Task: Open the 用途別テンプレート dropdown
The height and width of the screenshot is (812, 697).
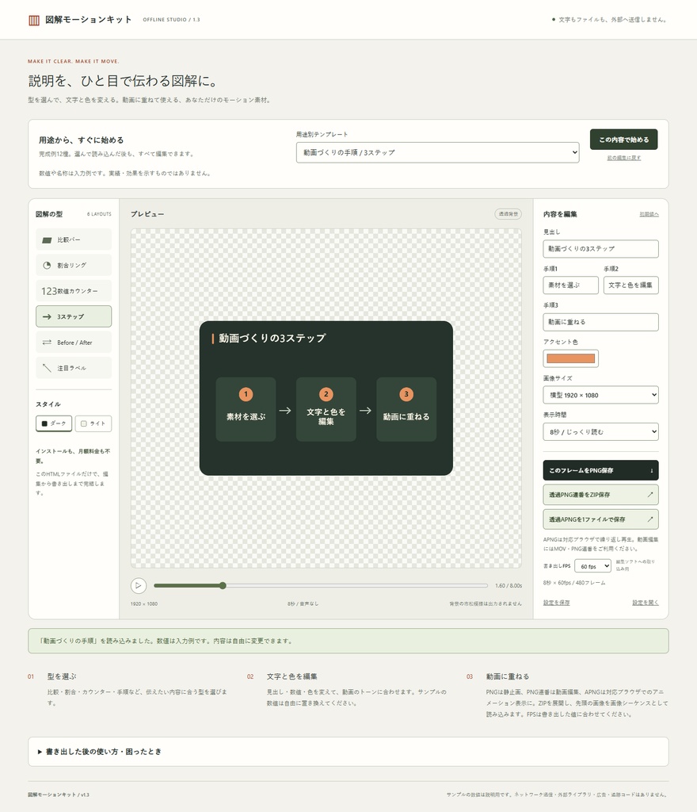Action: [437, 152]
